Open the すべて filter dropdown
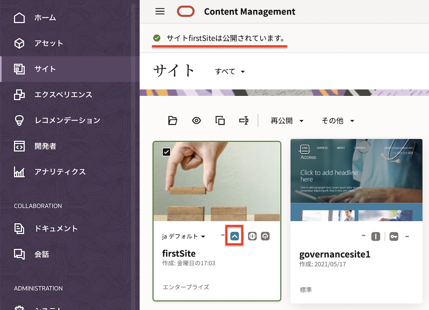429x310 pixels. [x=229, y=71]
